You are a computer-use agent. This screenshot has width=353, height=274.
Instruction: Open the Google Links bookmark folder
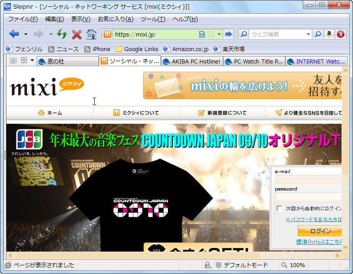point(137,49)
